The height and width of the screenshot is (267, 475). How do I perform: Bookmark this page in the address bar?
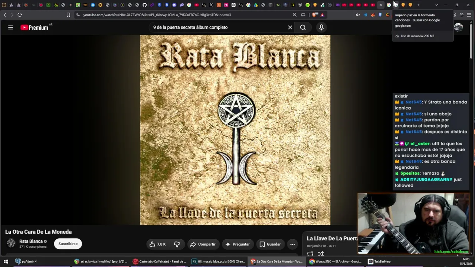[x=68, y=15]
